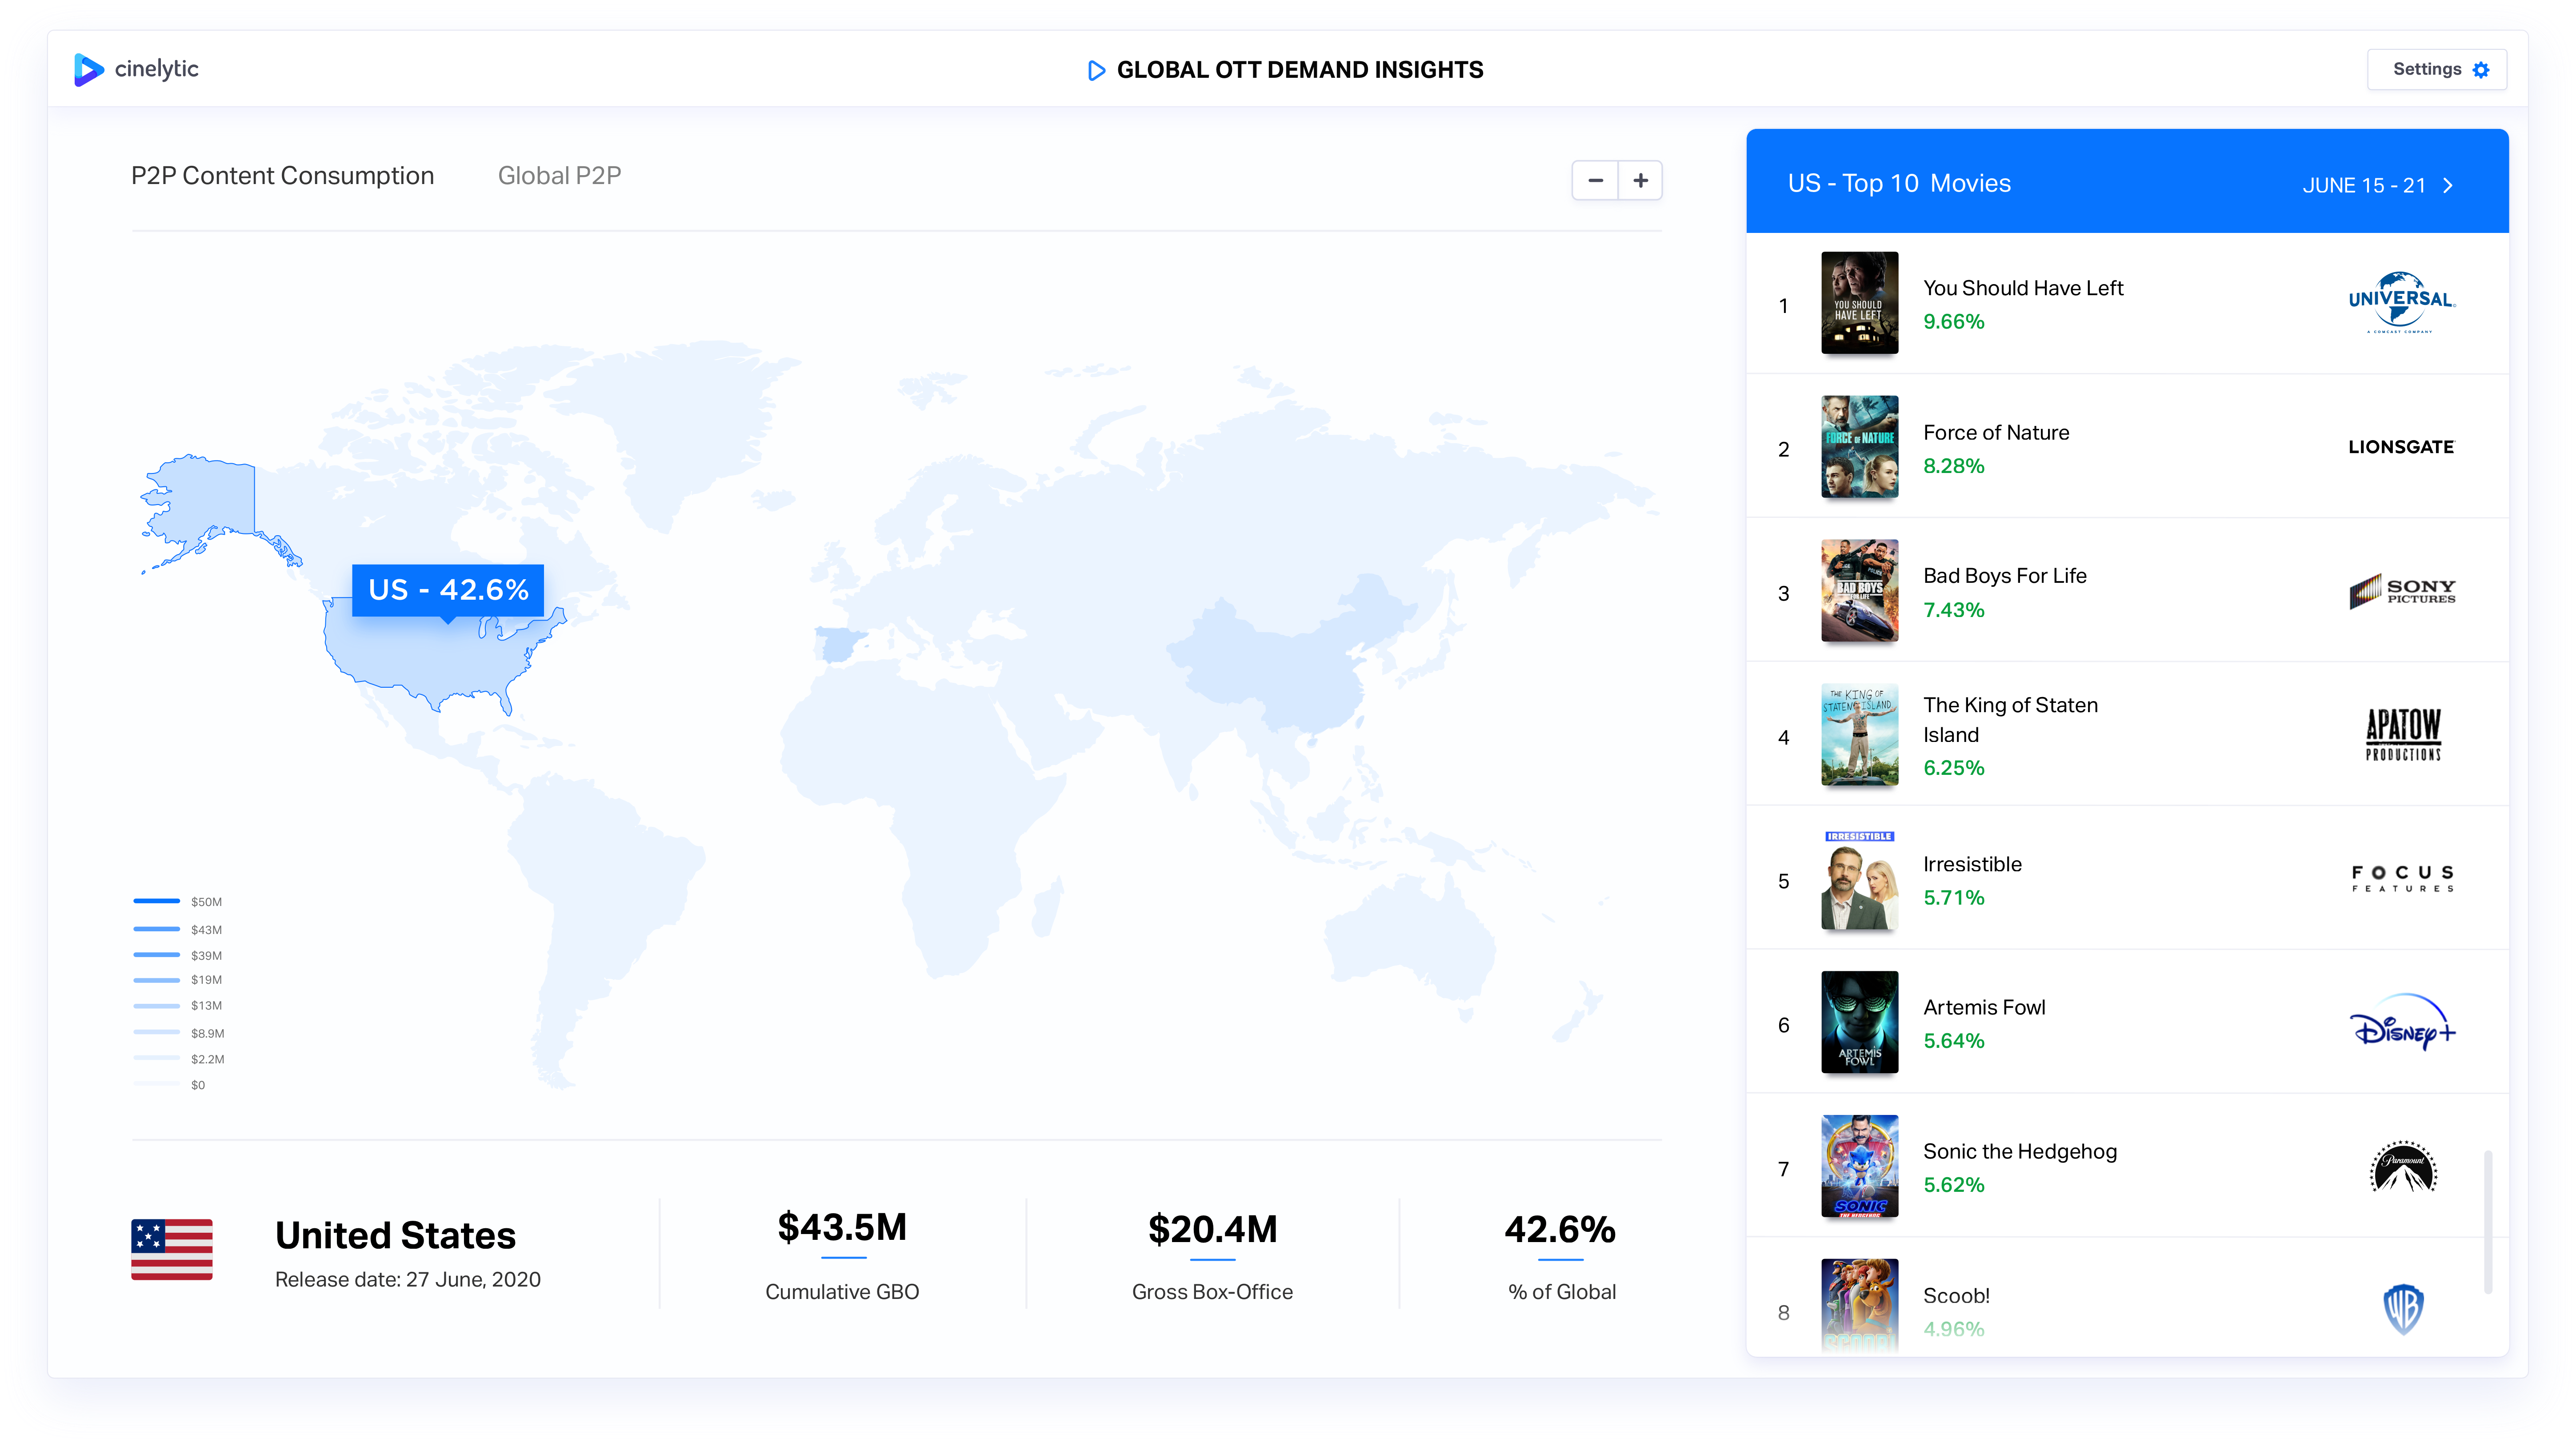Open the Sonic the Hedgehog poster

point(1859,1166)
